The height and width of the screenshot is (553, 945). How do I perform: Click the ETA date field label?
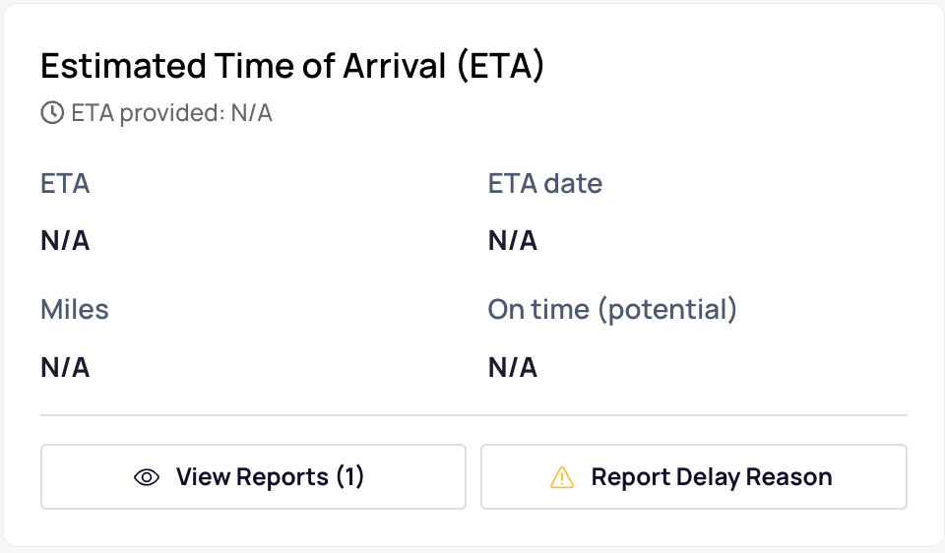[x=544, y=183]
